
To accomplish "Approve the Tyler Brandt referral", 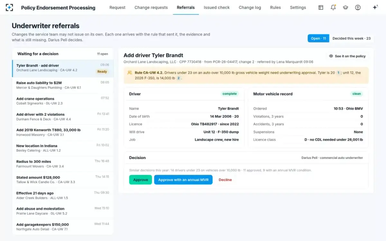I will [x=141, y=180].
